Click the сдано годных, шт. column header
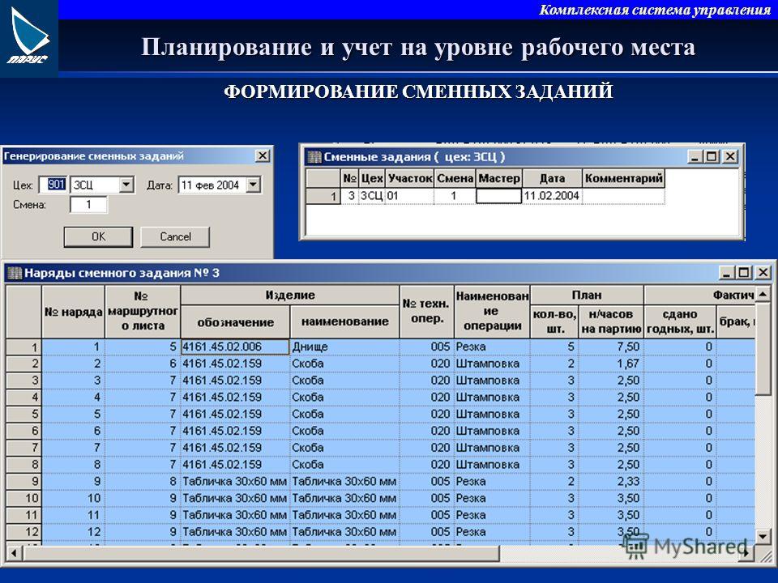 pyautogui.click(x=680, y=321)
